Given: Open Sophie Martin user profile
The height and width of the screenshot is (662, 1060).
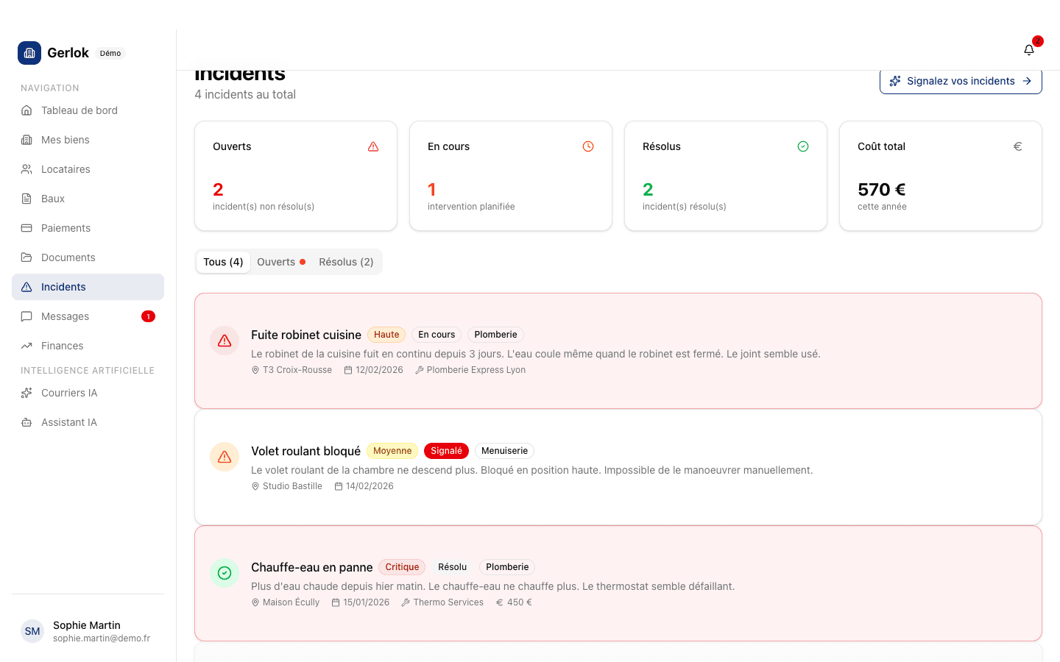Looking at the screenshot, I should (87, 631).
